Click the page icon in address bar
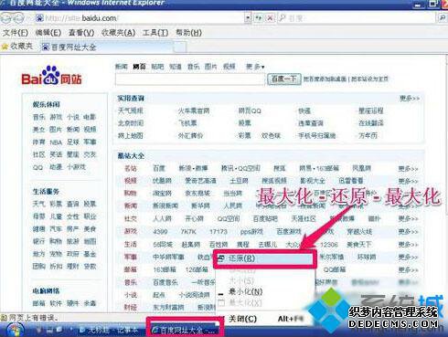Viewport: 448px width, 337px height. tap(39, 18)
